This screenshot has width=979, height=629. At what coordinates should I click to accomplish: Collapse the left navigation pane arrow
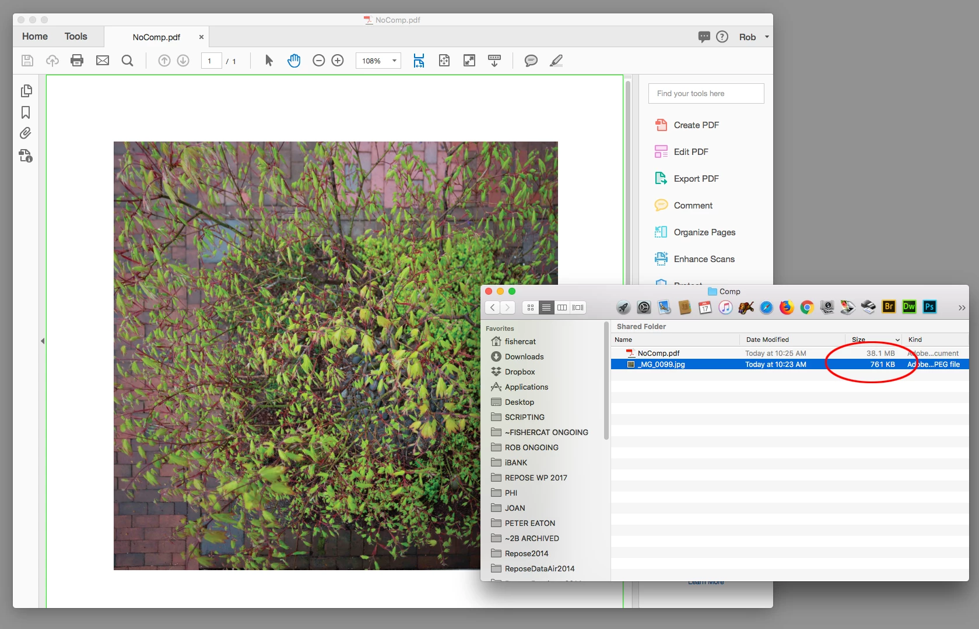43,341
